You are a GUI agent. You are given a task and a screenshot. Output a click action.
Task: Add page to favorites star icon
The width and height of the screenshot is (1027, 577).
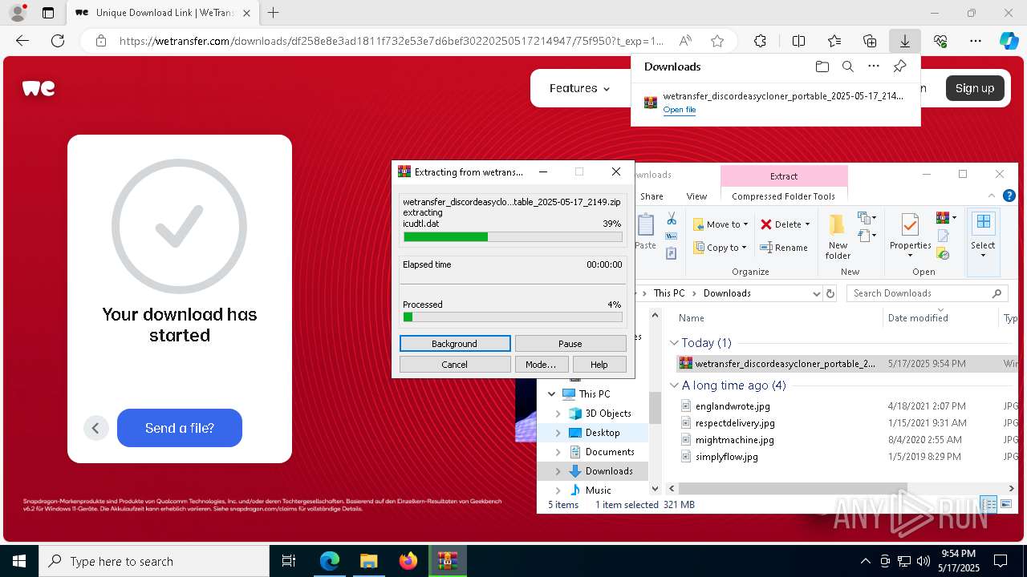click(717, 41)
